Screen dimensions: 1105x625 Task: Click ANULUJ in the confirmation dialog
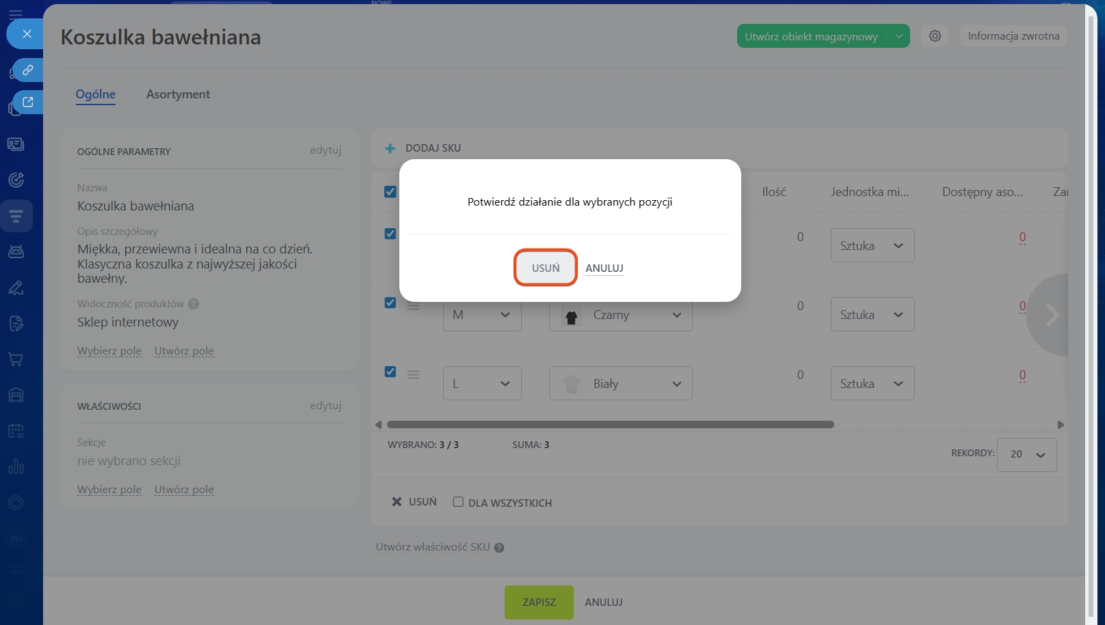(604, 268)
